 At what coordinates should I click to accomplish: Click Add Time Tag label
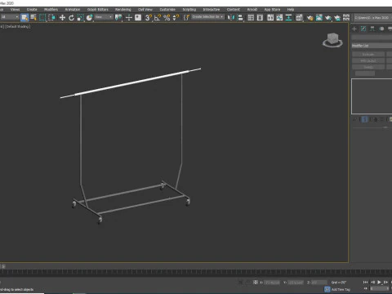pyautogui.click(x=341, y=289)
